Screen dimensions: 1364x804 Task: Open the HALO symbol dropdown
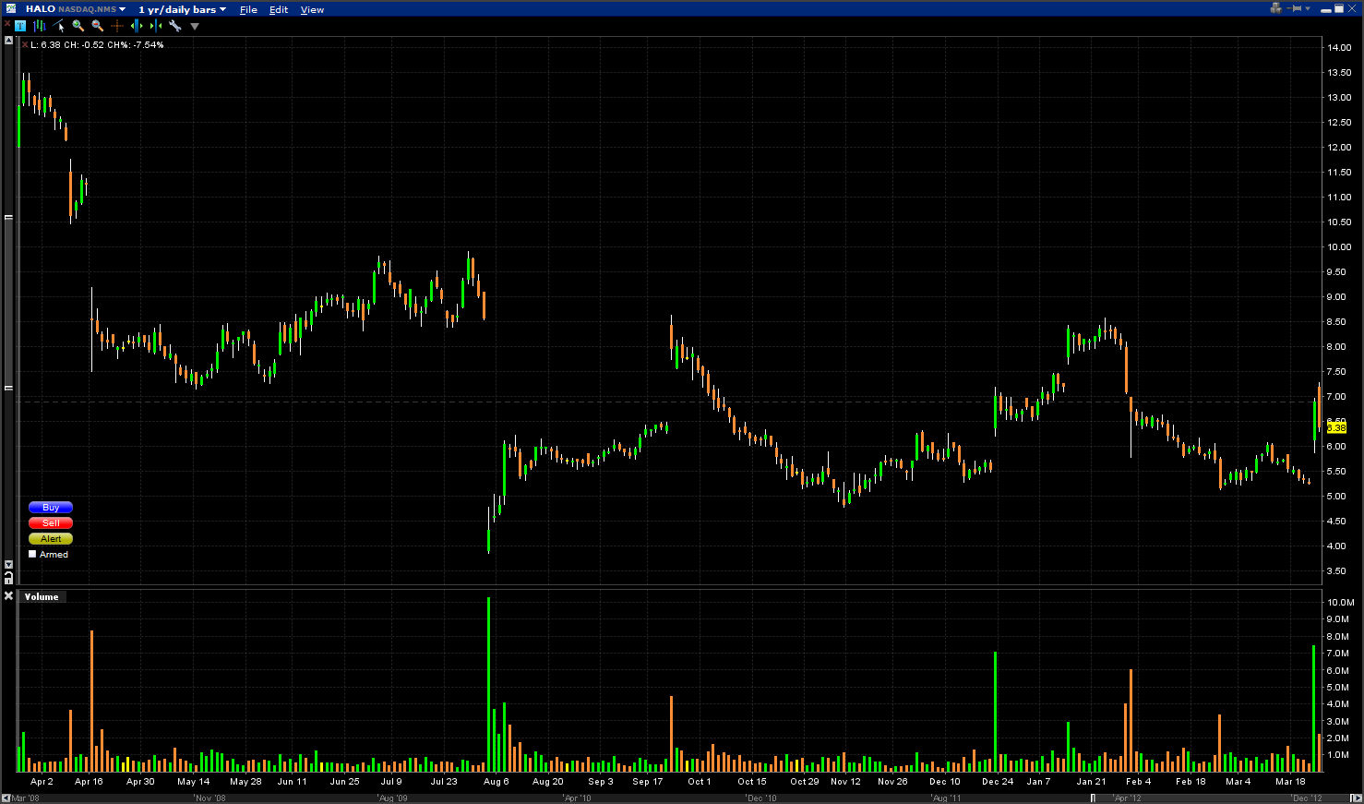pyautogui.click(x=122, y=9)
